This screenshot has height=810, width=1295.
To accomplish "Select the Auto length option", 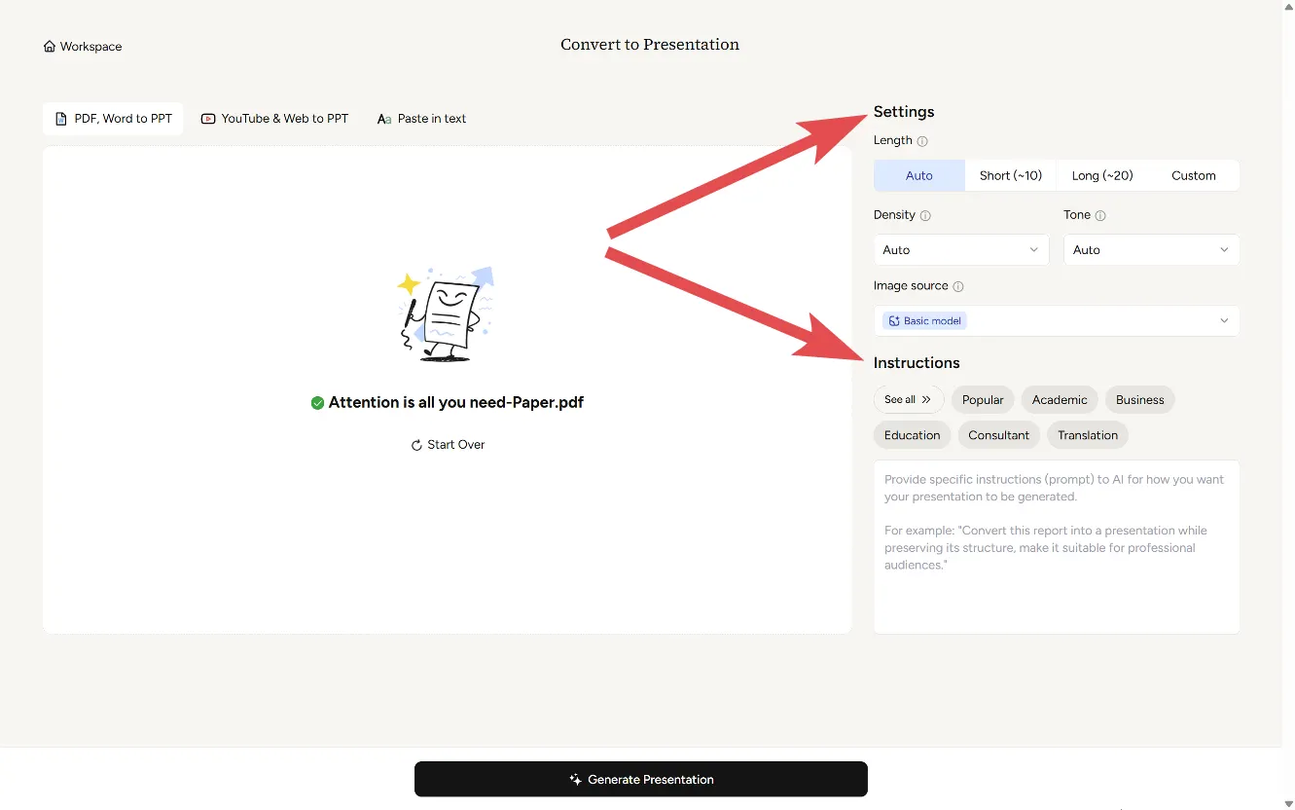I will click(918, 176).
